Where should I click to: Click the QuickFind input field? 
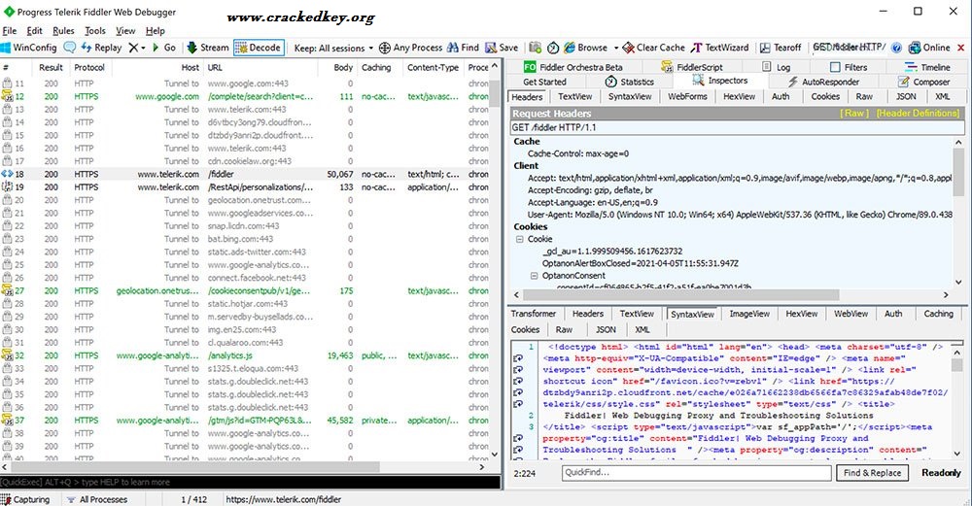tap(696, 473)
